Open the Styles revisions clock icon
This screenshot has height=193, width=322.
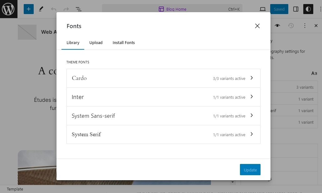tap(291, 26)
